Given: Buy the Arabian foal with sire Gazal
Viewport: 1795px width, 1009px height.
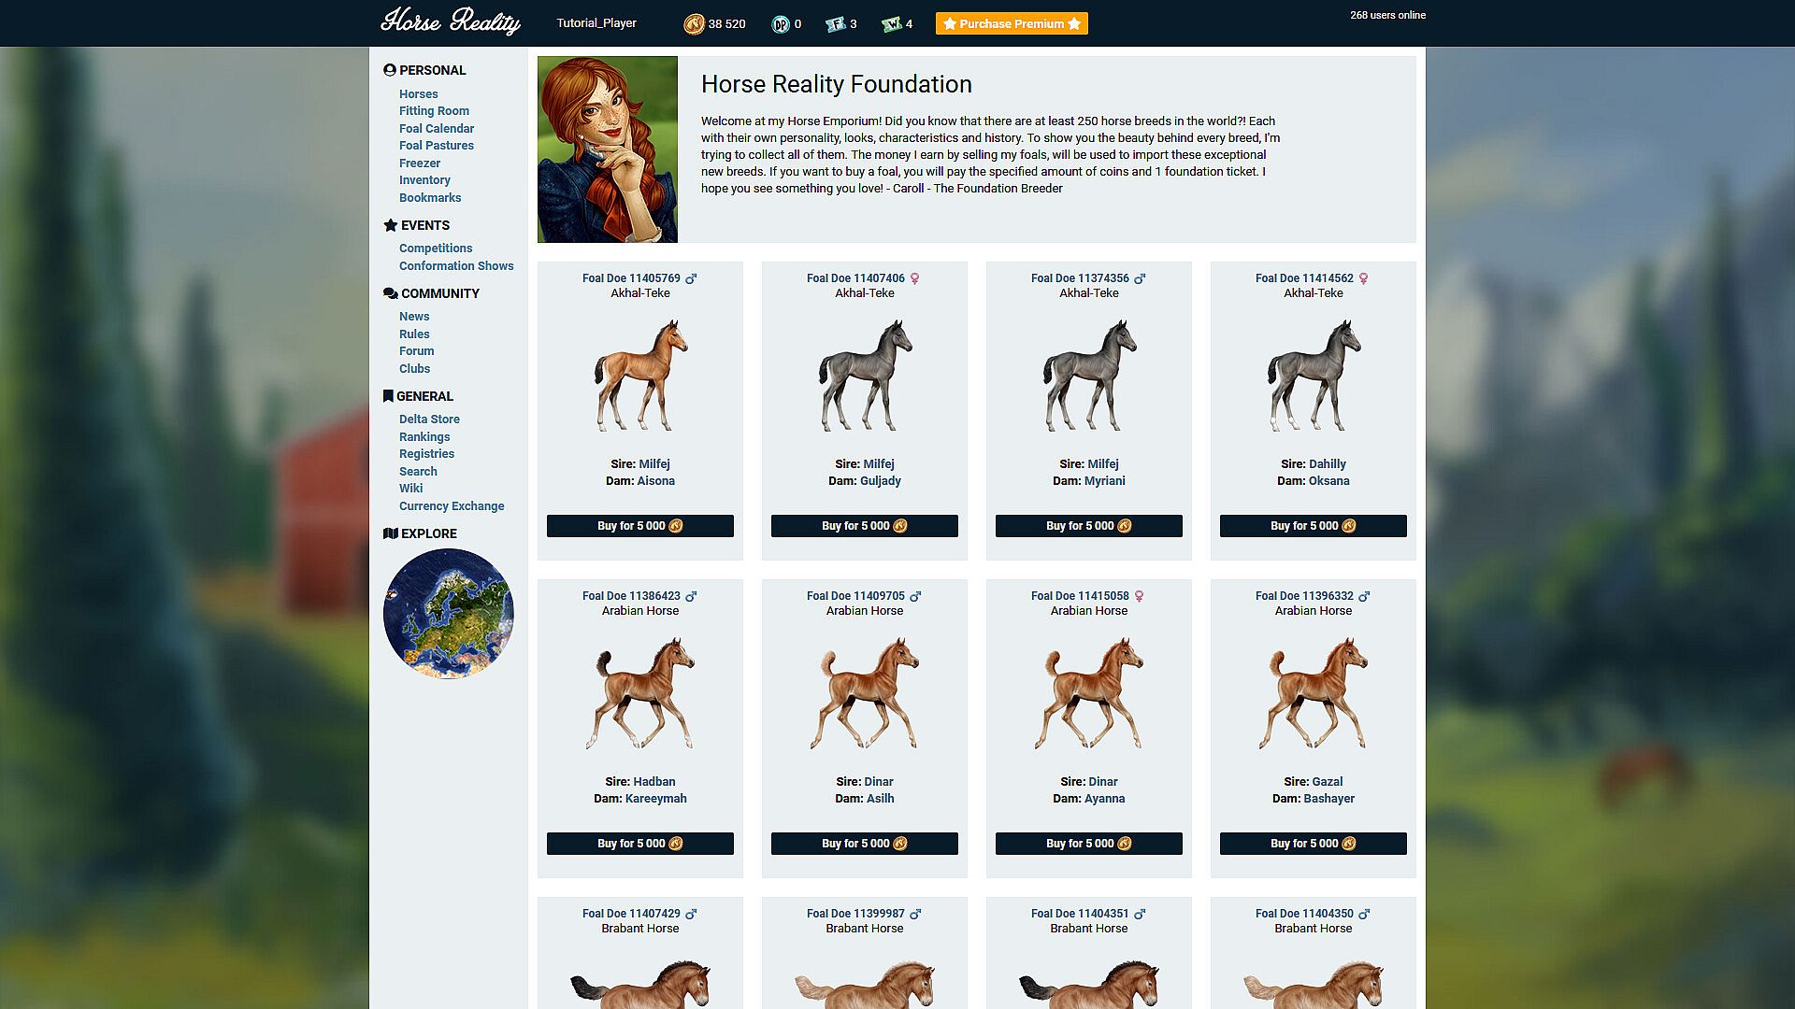Looking at the screenshot, I should pos(1313,844).
